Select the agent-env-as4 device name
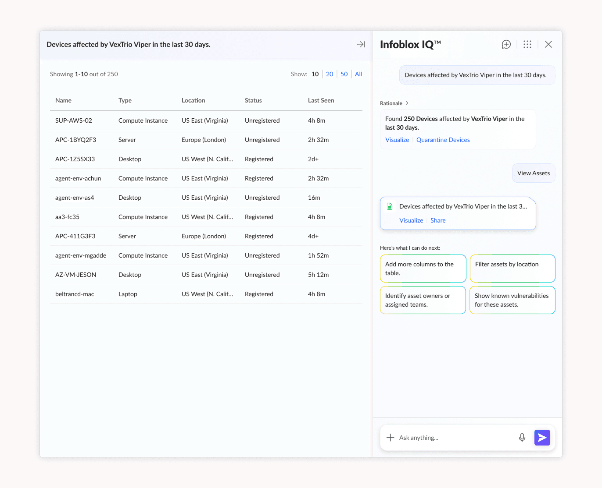This screenshot has width=602, height=488. click(75, 198)
